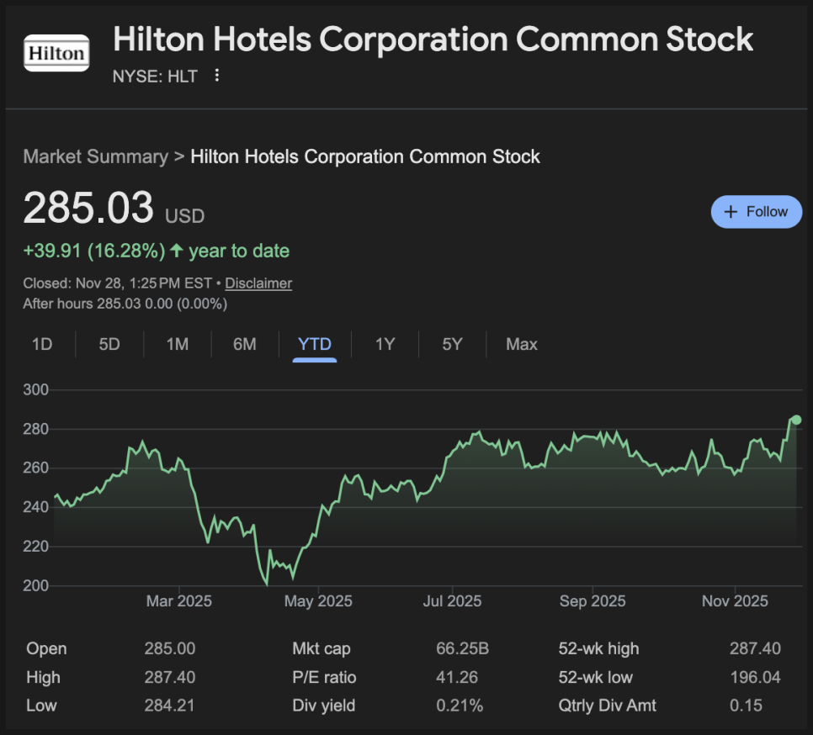Click the plus icon in Follow button
This screenshot has width=813, height=735.
click(x=731, y=212)
